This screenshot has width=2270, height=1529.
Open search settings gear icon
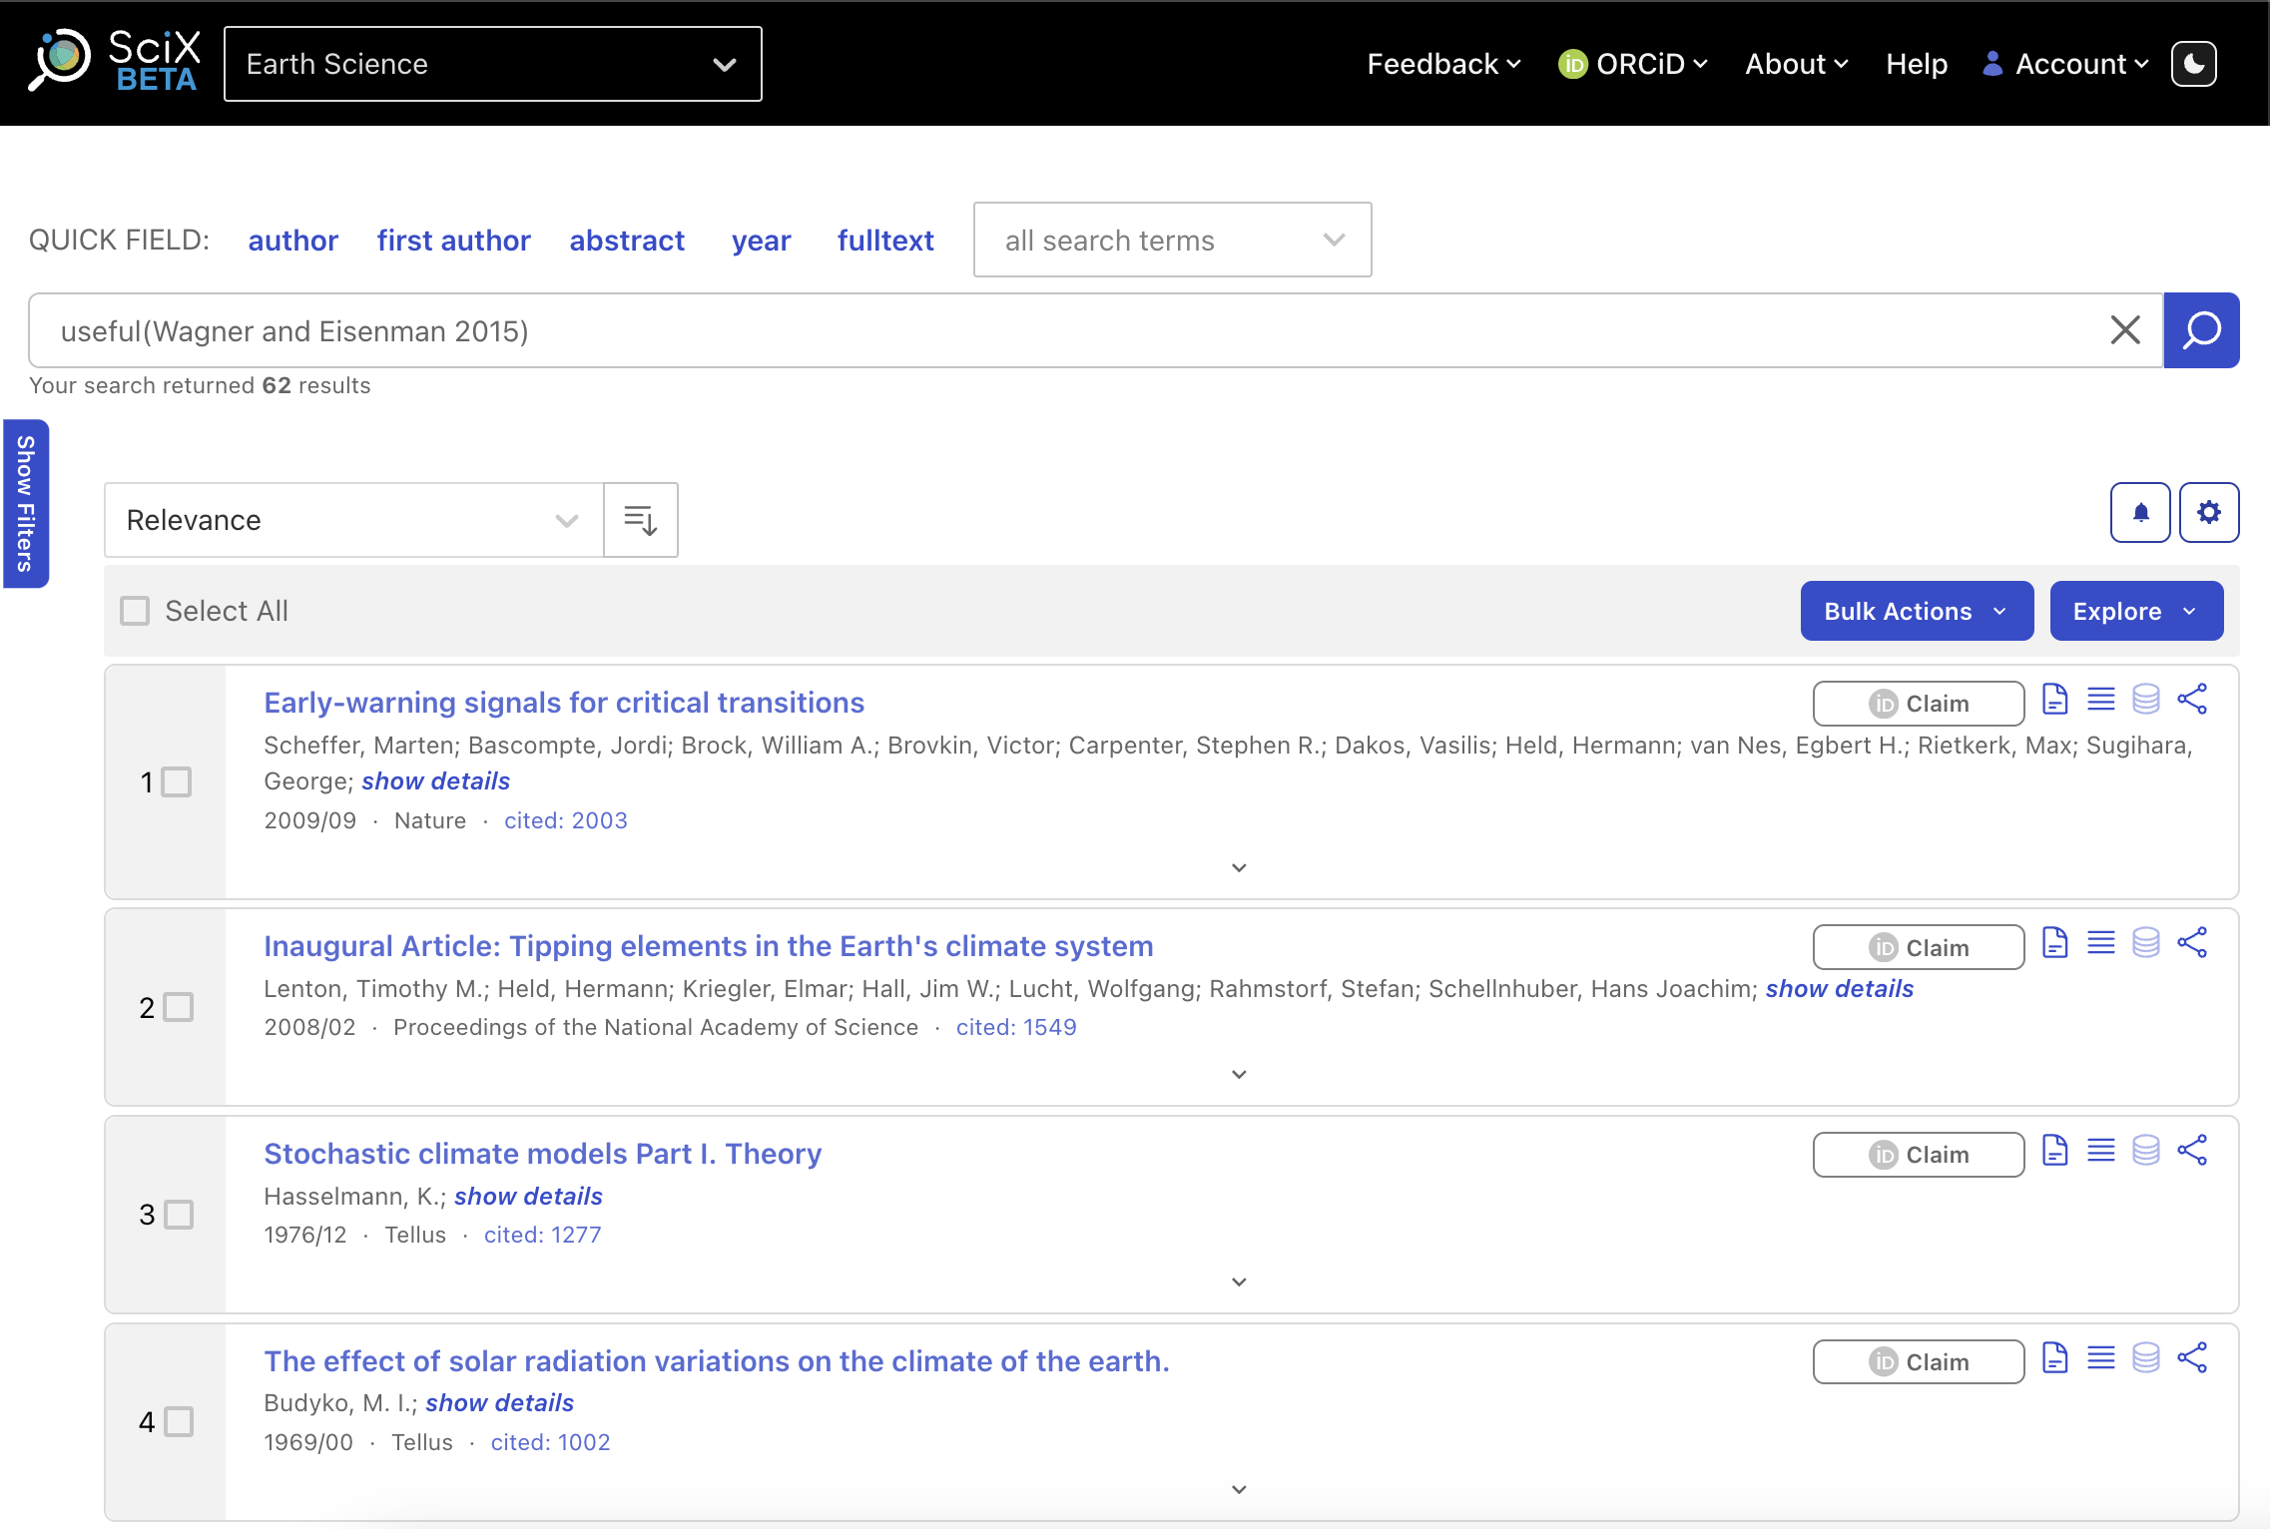[x=2208, y=513]
